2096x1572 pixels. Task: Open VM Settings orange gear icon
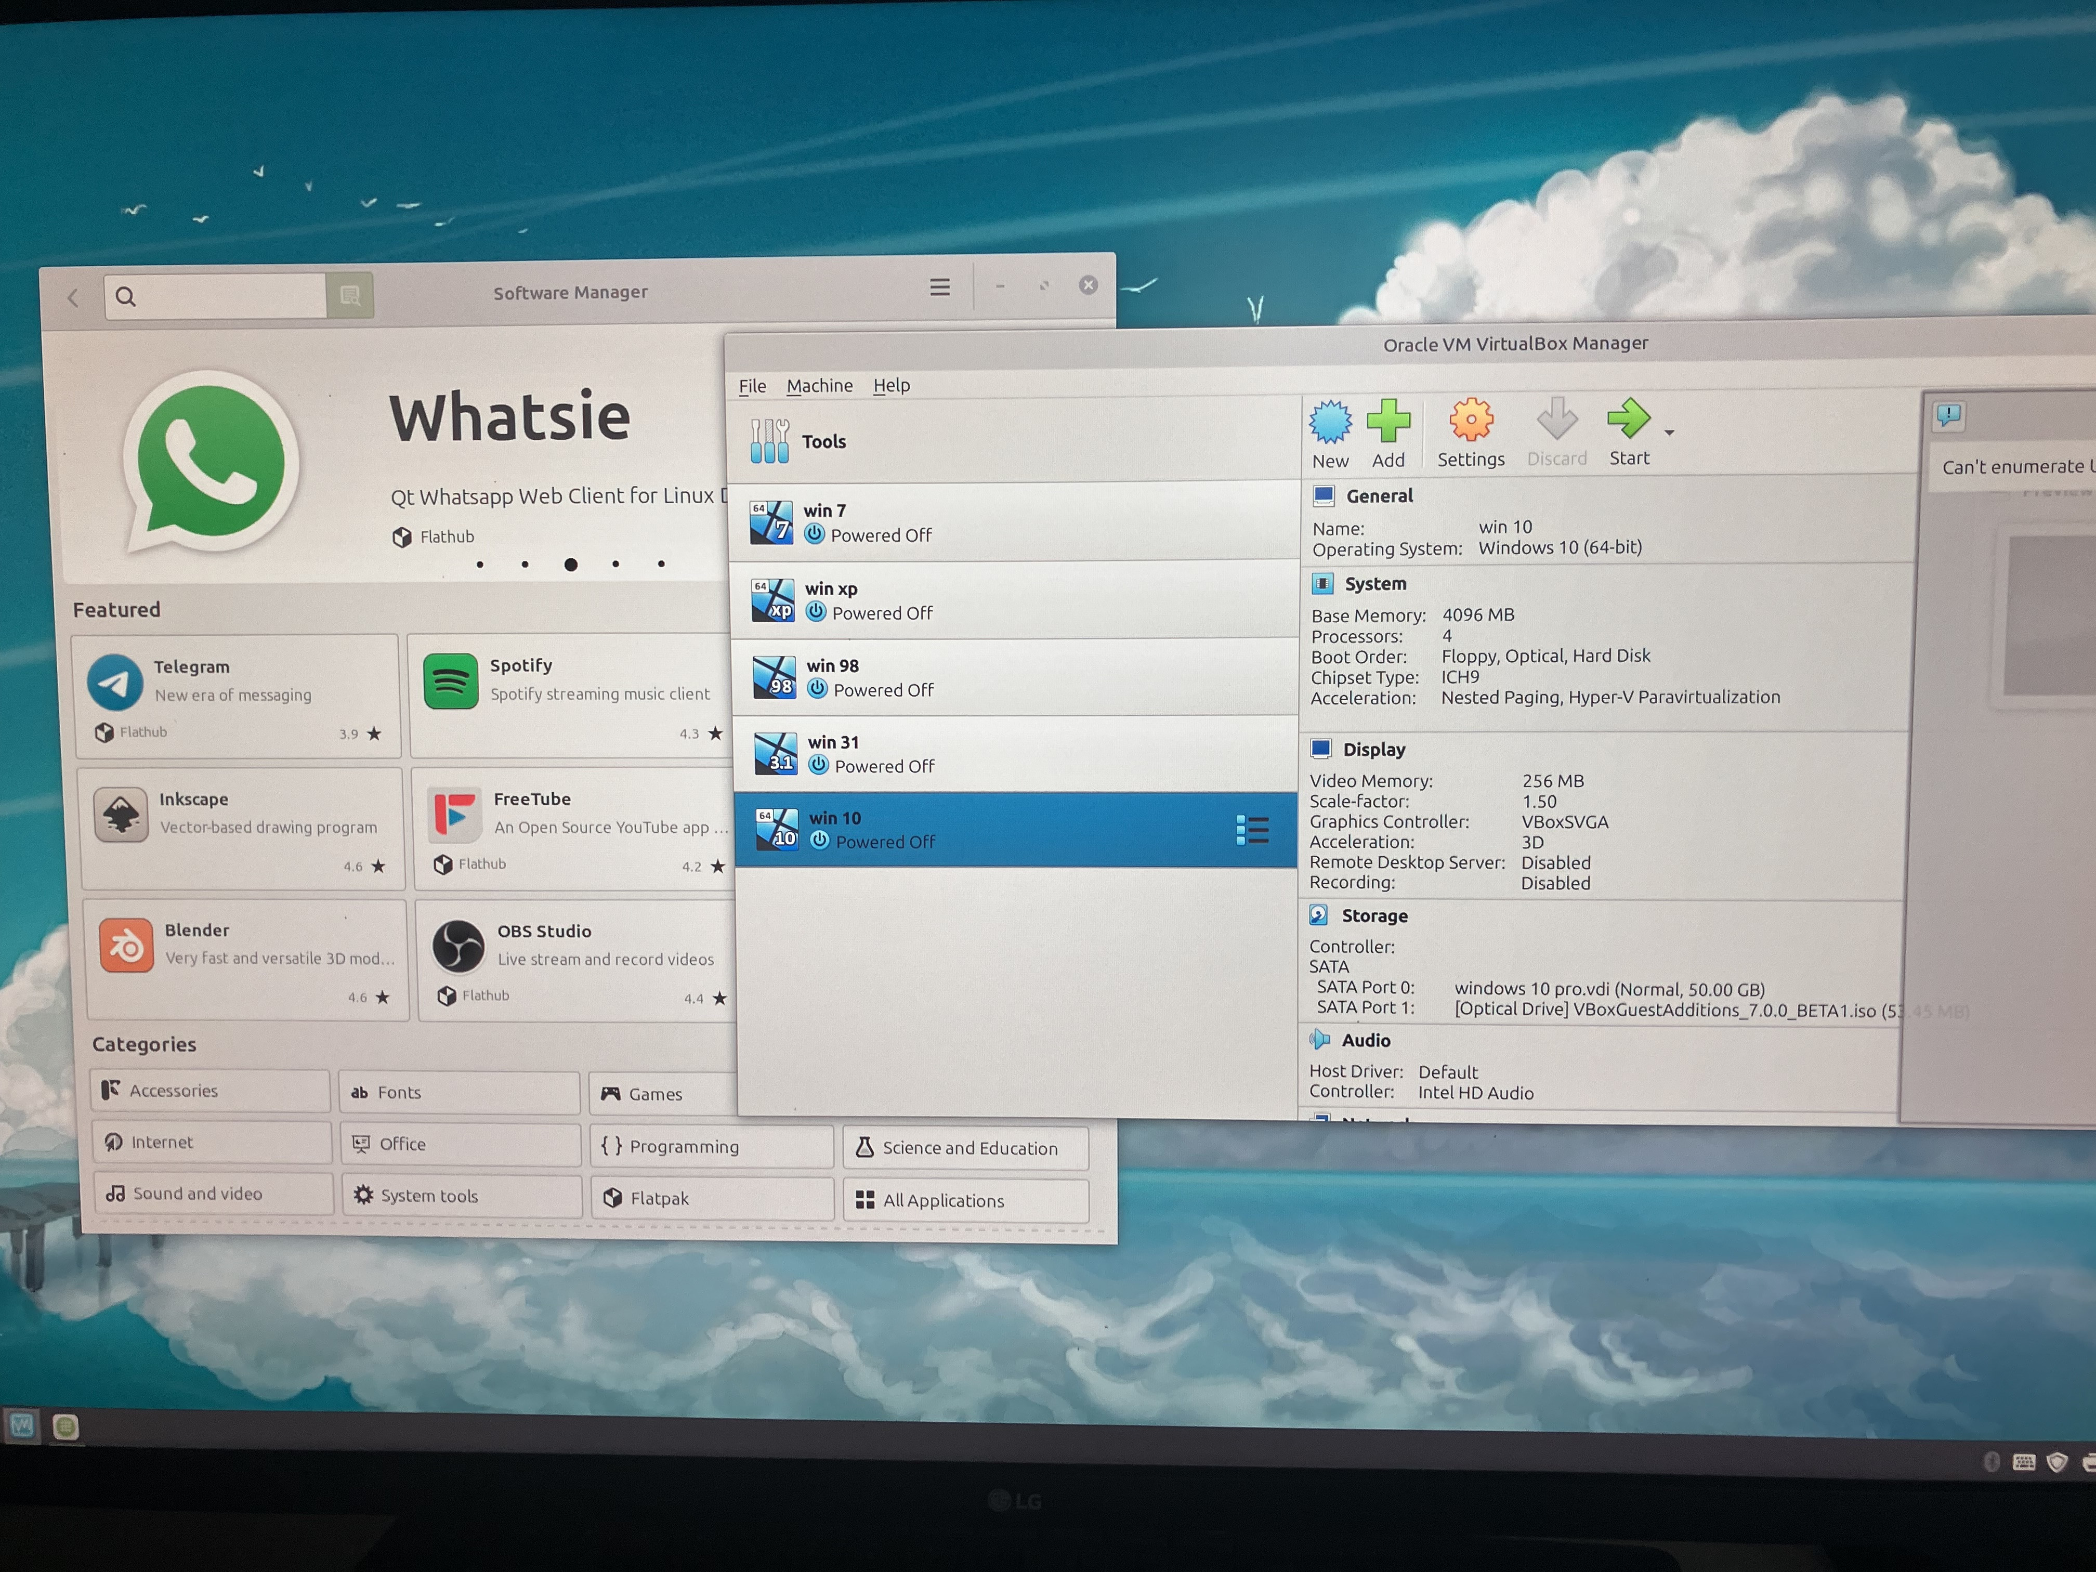[1471, 420]
